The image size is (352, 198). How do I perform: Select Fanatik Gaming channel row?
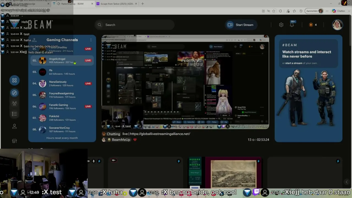pyautogui.click(x=62, y=106)
